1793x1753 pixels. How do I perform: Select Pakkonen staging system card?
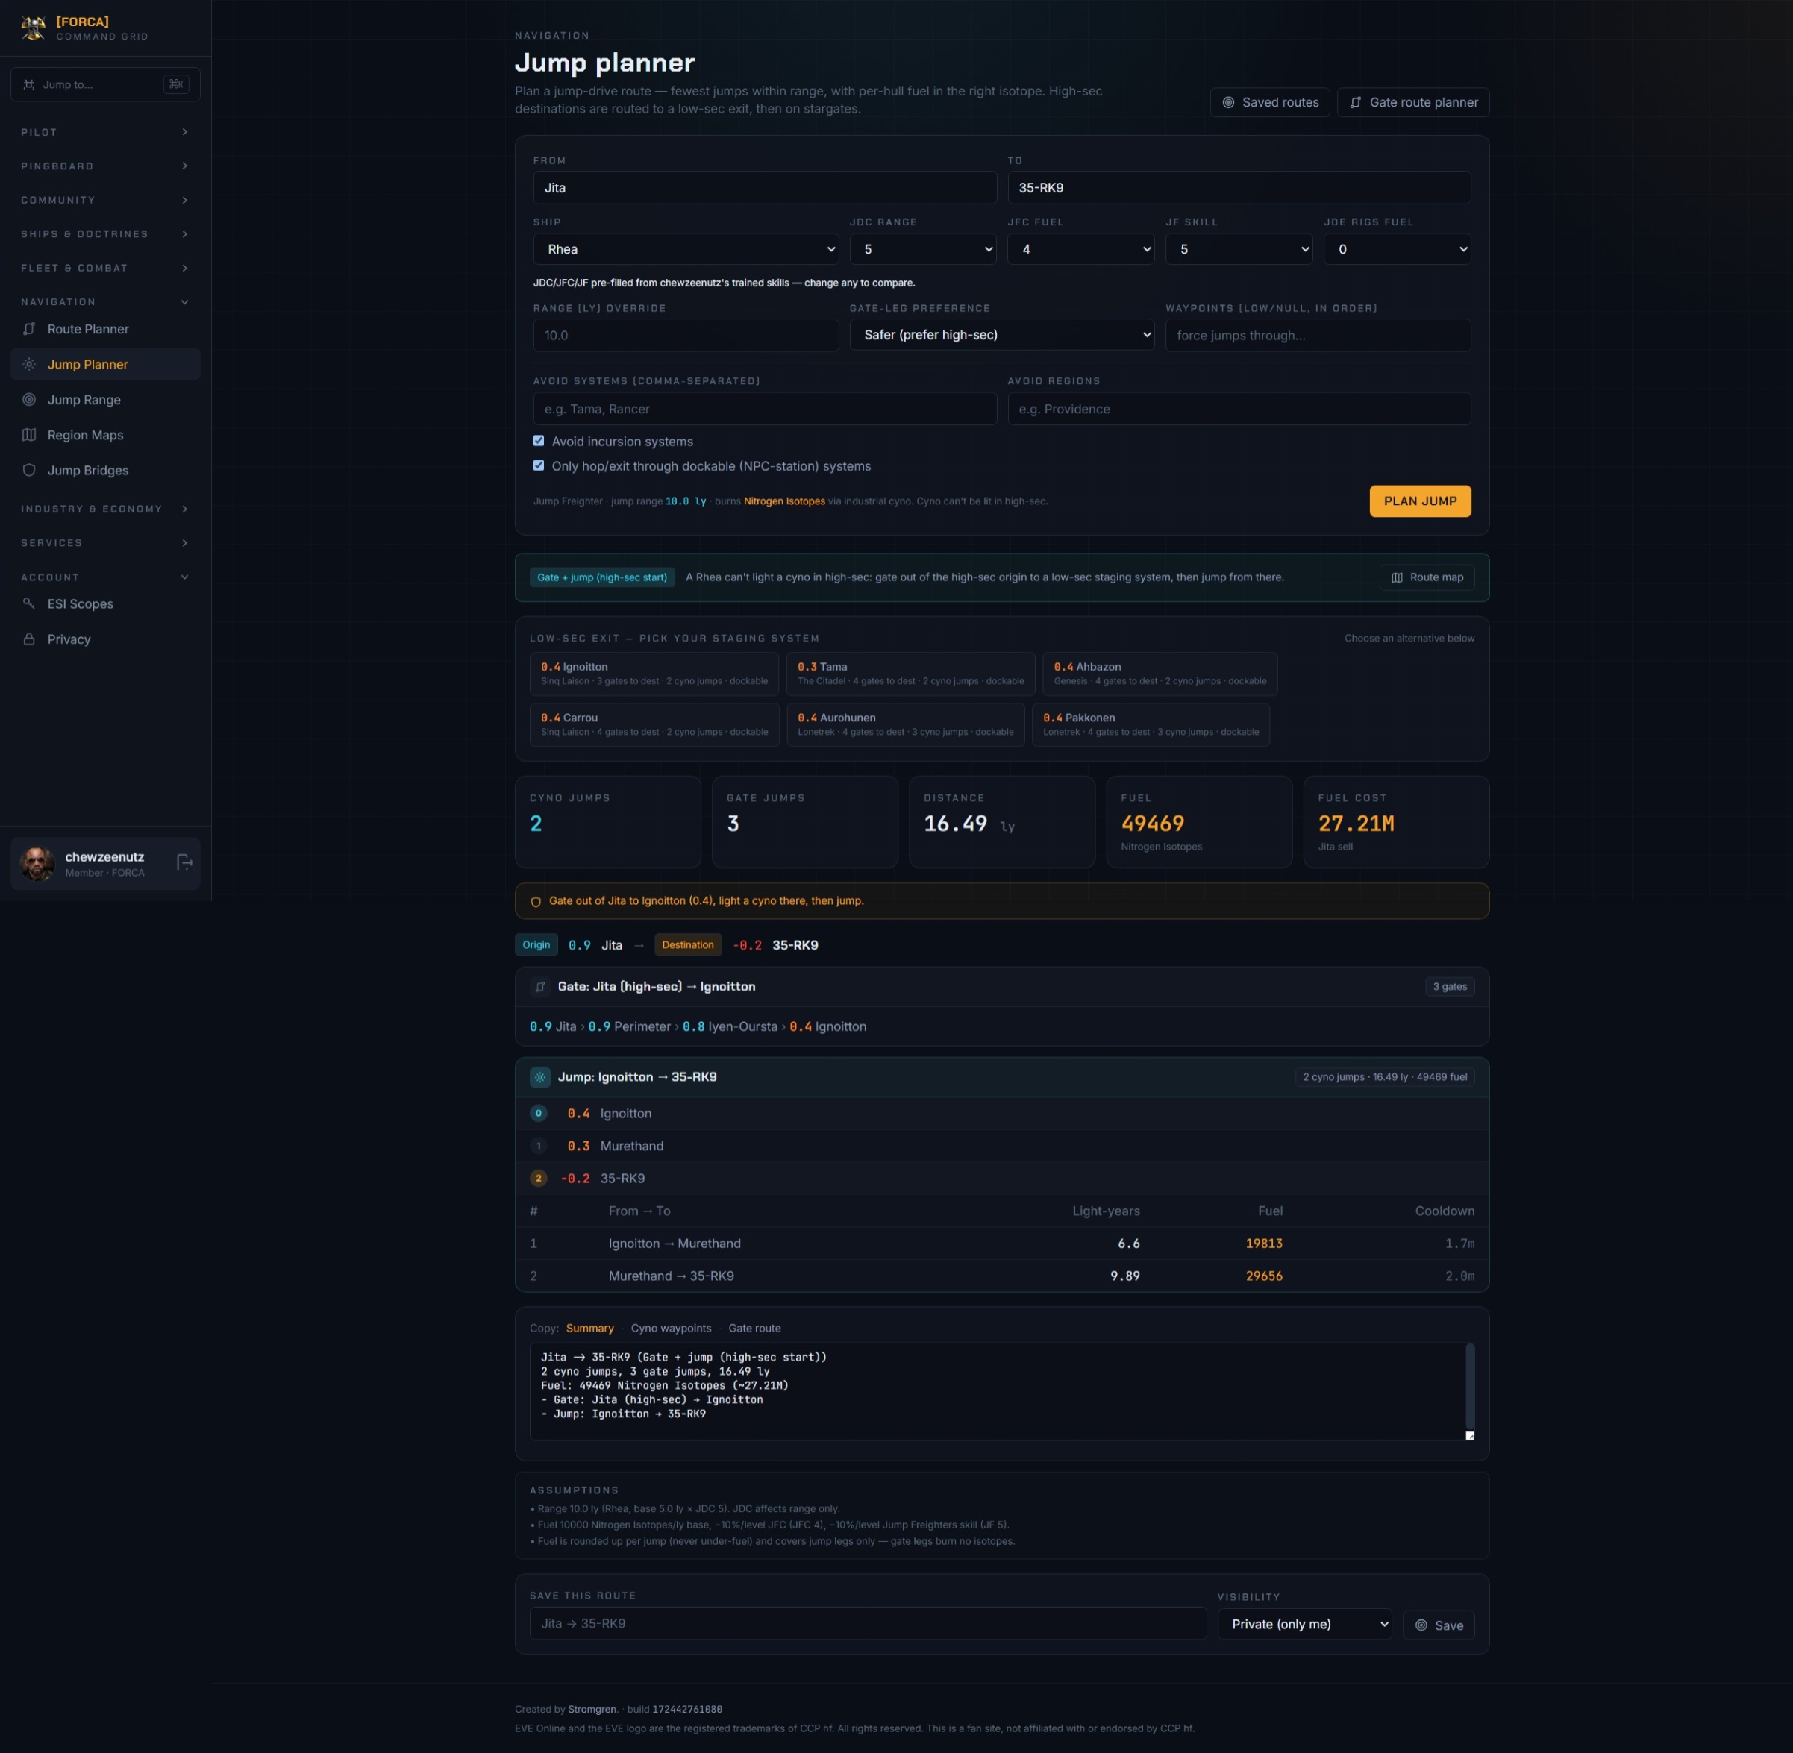pos(1151,724)
